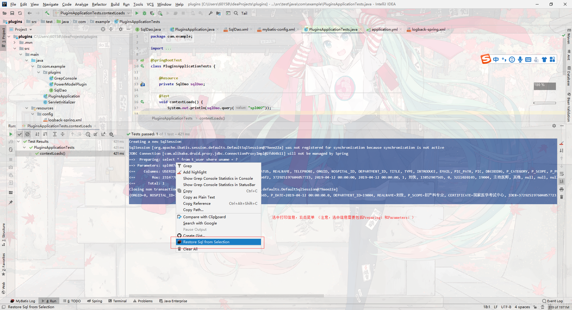Toggle Sogou Chinese/English 中 mode
This screenshot has height=310, width=572.
[496, 59]
